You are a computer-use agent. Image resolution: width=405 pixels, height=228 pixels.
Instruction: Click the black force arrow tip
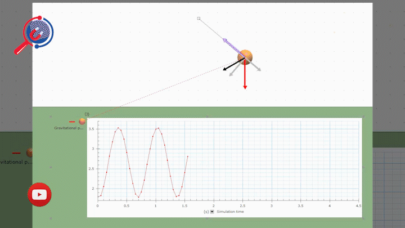[x=225, y=70]
